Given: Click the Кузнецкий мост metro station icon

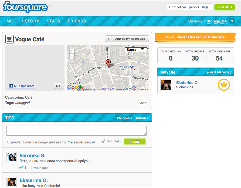Looking at the screenshot, I should pos(133,68).
